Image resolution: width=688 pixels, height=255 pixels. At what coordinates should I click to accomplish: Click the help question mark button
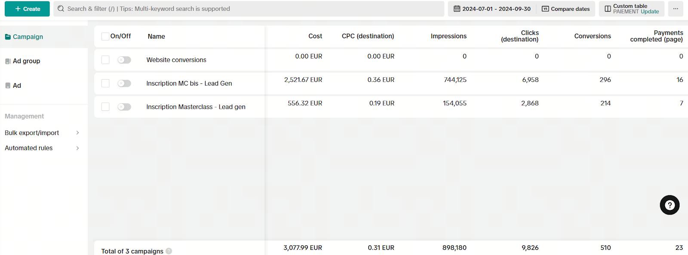pos(670,205)
